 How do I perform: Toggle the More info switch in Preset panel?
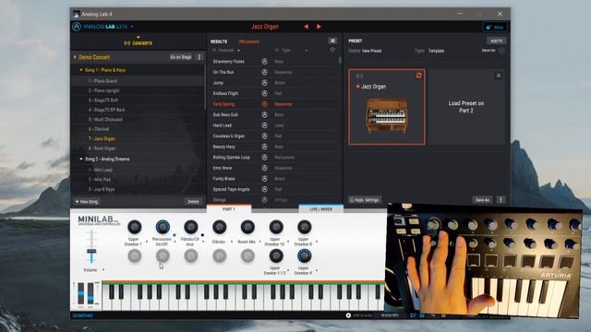501,51
